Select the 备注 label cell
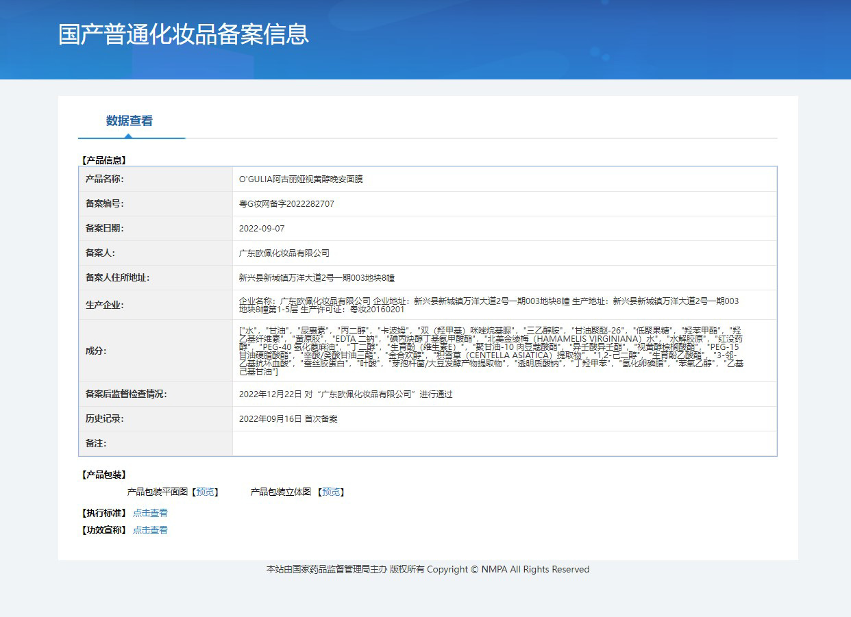 tap(156, 444)
